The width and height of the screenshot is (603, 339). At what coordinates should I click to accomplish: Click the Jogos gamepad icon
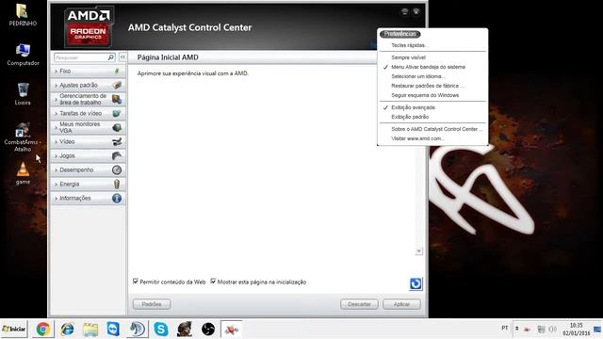pyautogui.click(x=117, y=155)
